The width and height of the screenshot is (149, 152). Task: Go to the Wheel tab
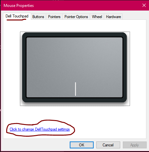point(97,17)
